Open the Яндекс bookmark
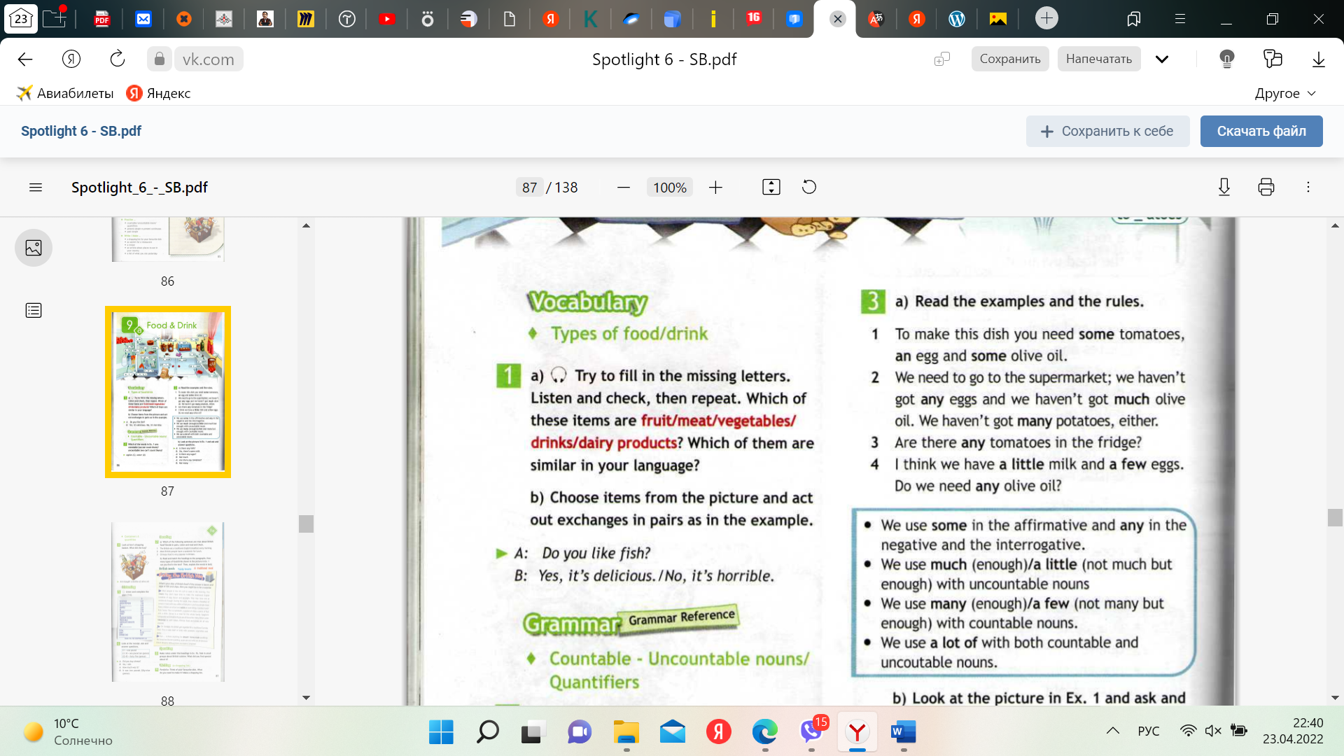 click(x=158, y=93)
